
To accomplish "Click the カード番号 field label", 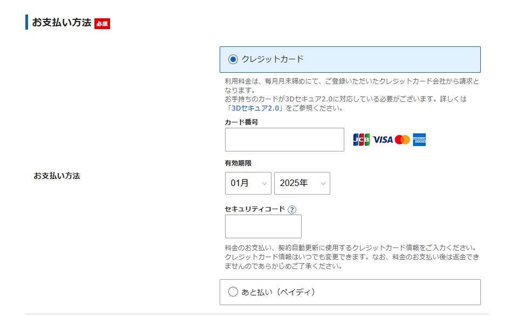I will (x=241, y=122).
